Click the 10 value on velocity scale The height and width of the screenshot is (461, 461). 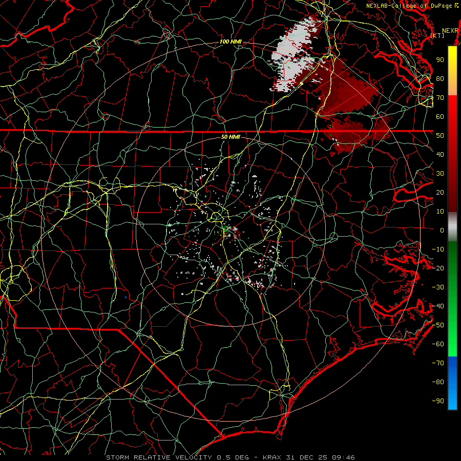pos(440,212)
